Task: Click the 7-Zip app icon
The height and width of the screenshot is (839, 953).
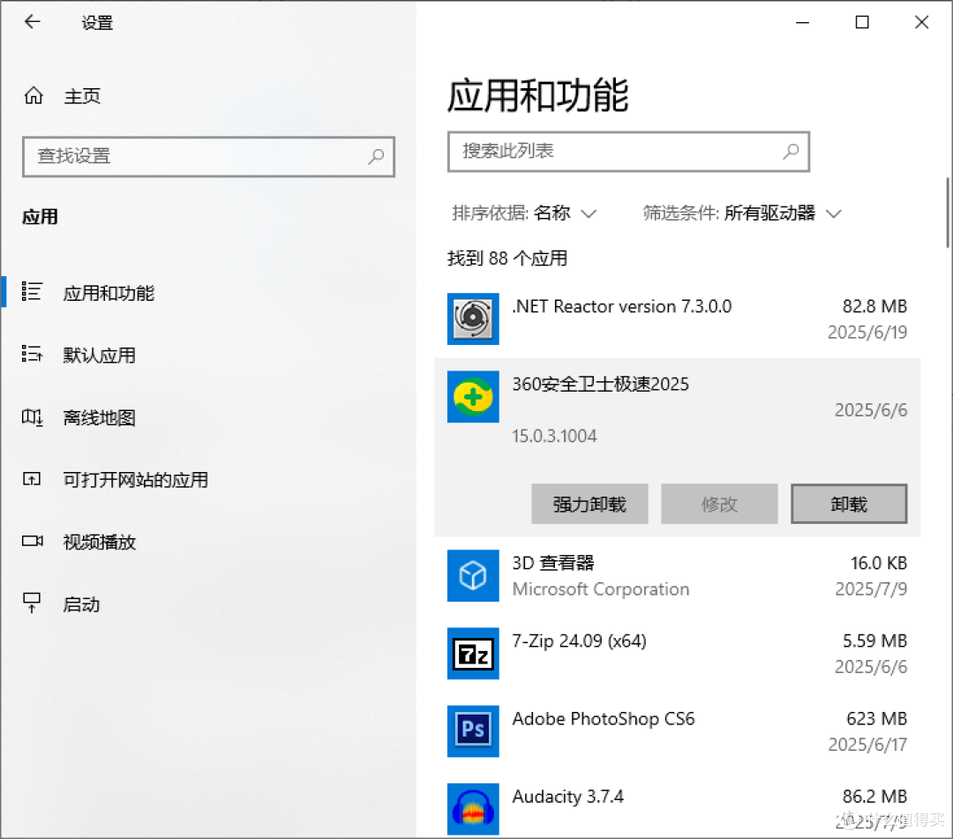Action: [473, 653]
